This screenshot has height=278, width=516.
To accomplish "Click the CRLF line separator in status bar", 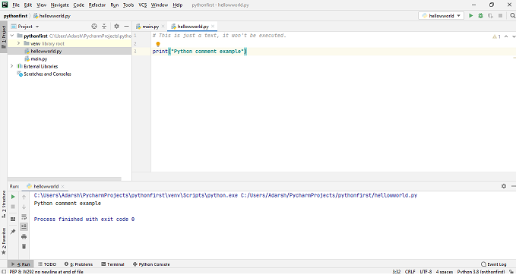I will click(x=410, y=272).
